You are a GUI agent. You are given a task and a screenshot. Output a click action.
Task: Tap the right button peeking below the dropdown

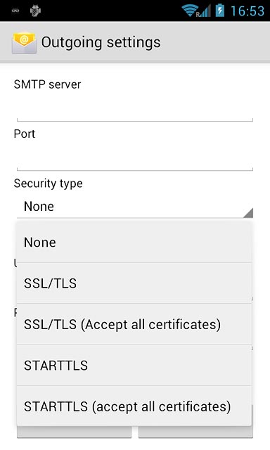pos(195,432)
